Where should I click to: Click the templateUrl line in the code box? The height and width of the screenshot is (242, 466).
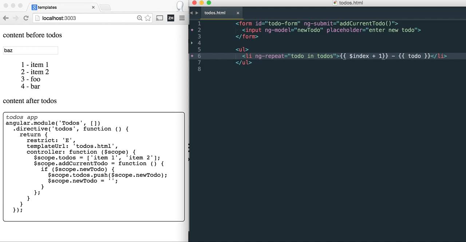click(72, 146)
